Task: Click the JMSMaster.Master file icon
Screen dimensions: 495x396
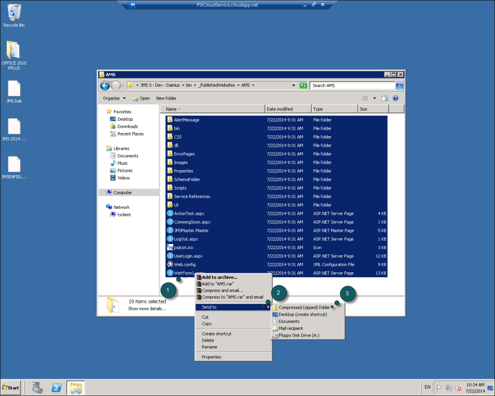Action: [x=170, y=230]
